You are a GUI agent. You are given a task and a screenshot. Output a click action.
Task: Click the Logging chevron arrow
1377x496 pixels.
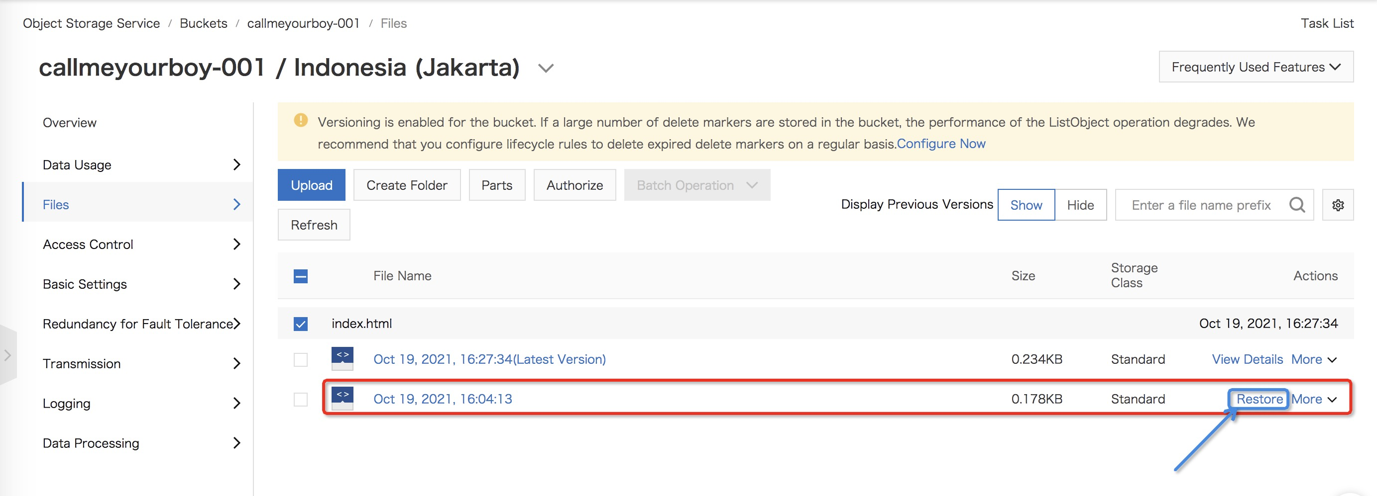[237, 403]
